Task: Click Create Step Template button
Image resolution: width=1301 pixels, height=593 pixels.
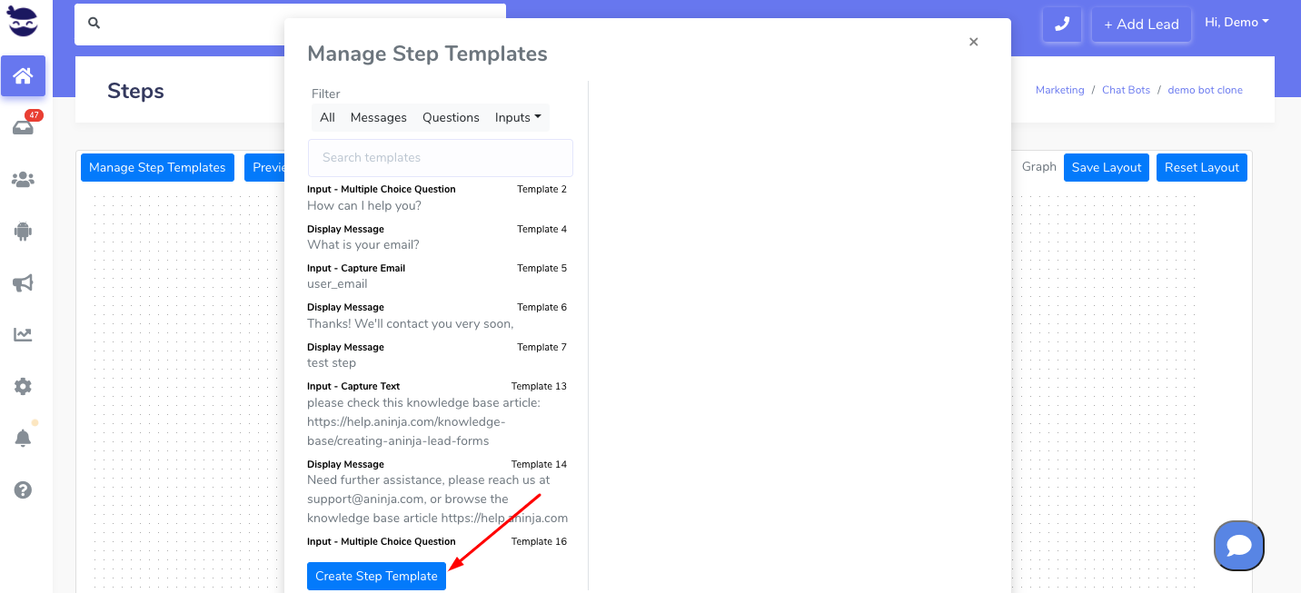Action: [376, 576]
